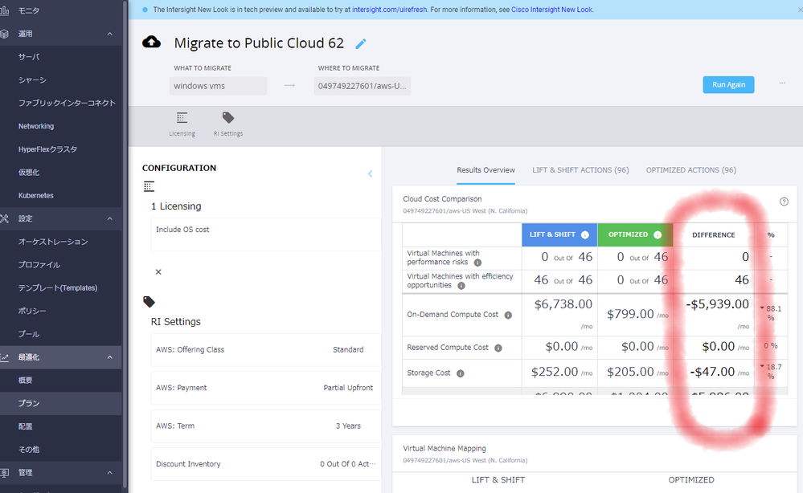The width and height of the screenshot is (803, 493).
Task: Click info icon next to performance risks
Action: pyautogui.click(x=477, y=263)
